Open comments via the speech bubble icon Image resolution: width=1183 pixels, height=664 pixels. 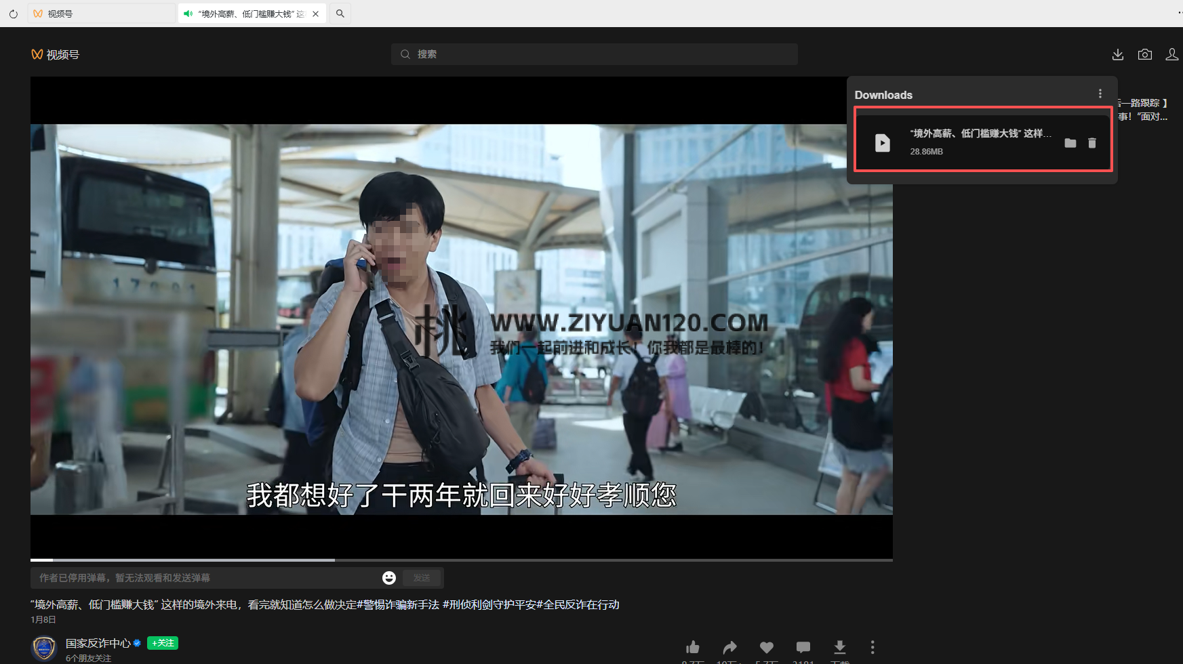point(803,647)
